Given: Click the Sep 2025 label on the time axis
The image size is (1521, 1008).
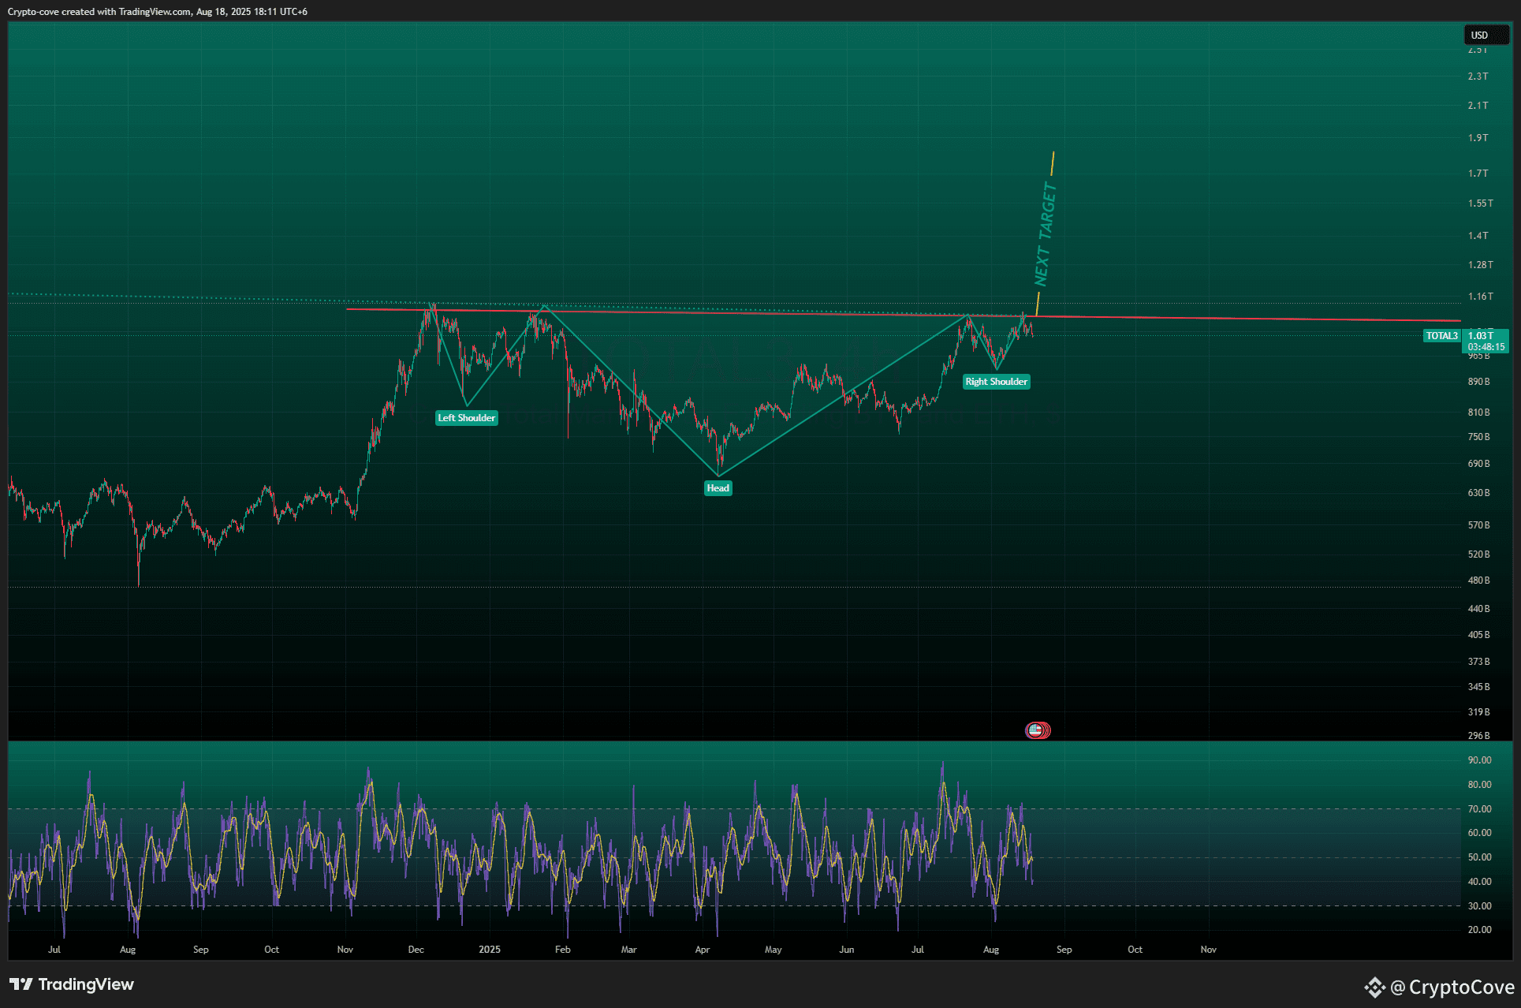Looking at the screenshot, I should coord(1064,950).
